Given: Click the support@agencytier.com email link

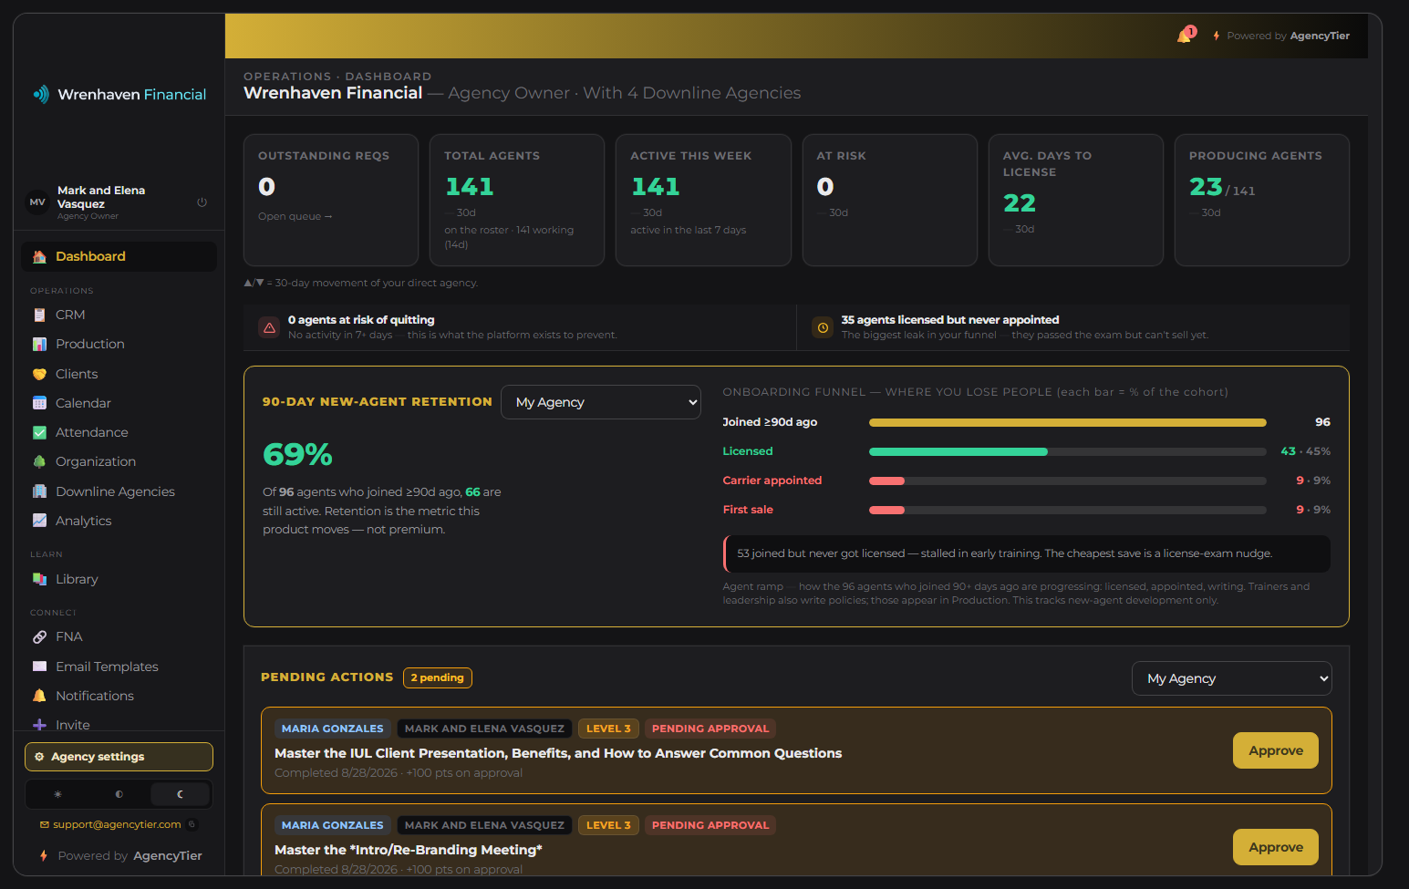Looking at the screenshot, I should pos(117,824).
